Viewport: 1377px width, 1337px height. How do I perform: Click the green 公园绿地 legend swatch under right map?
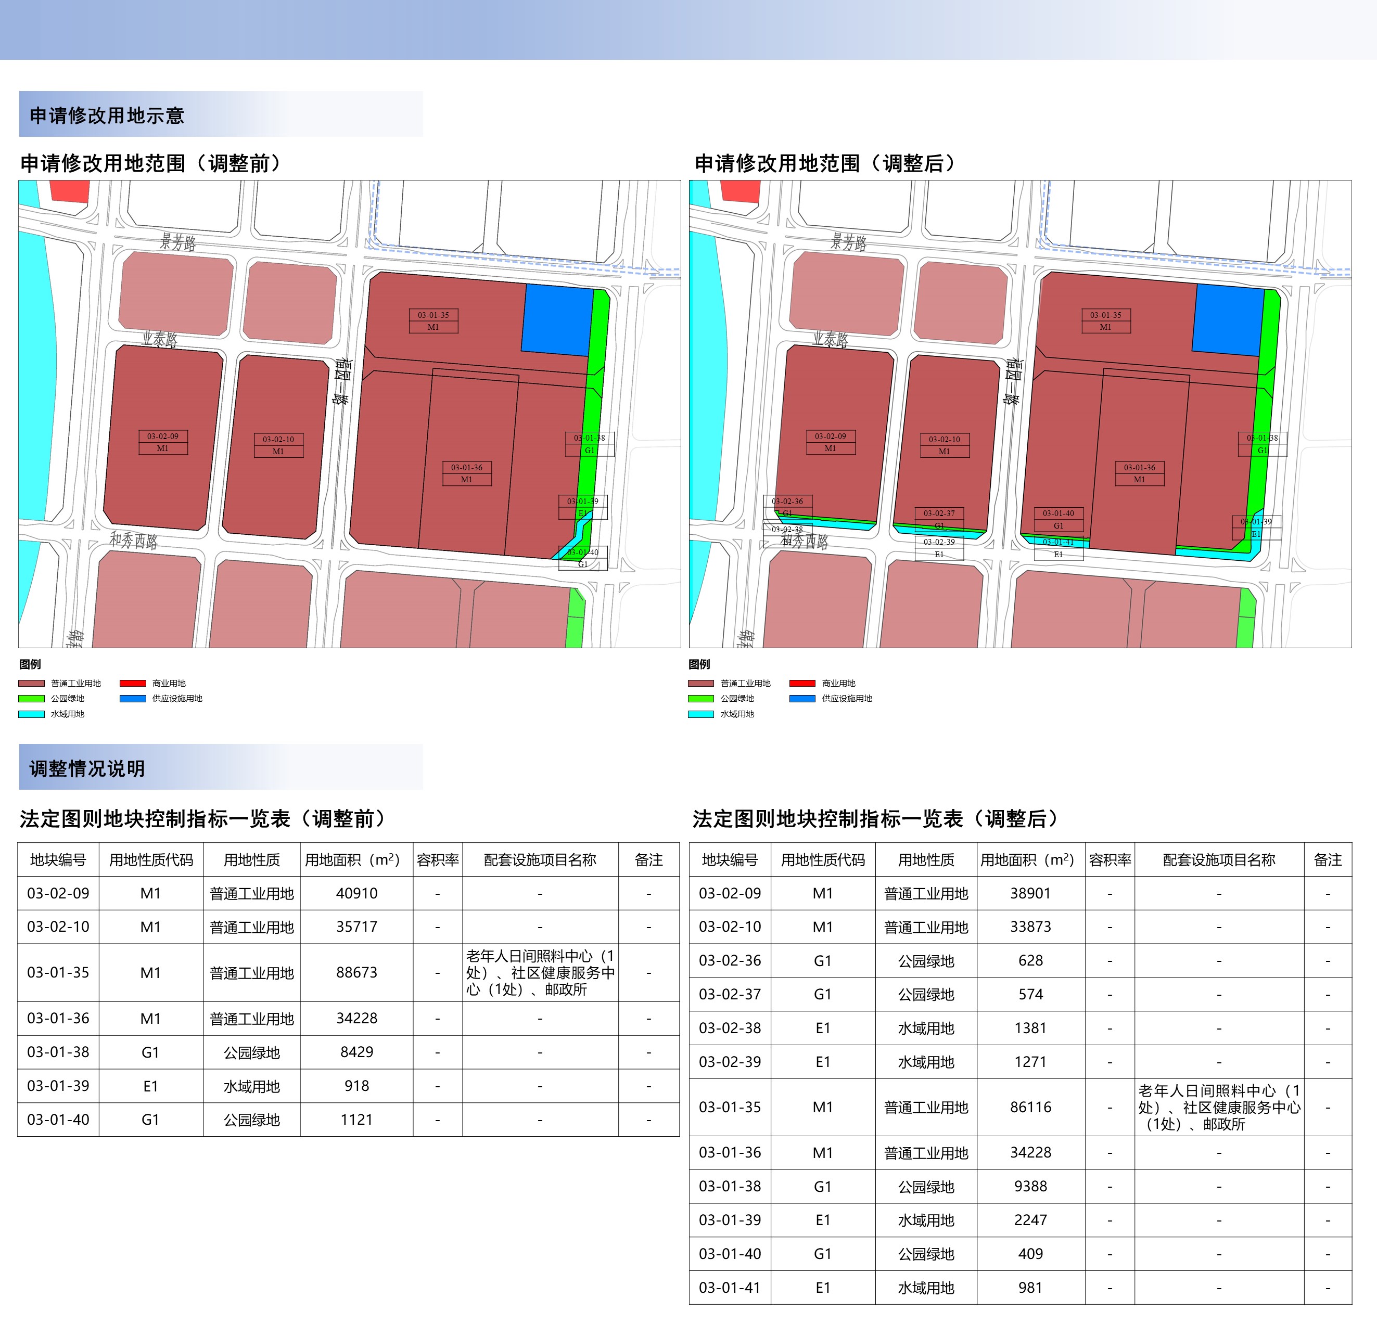click(x=701, y=698)
